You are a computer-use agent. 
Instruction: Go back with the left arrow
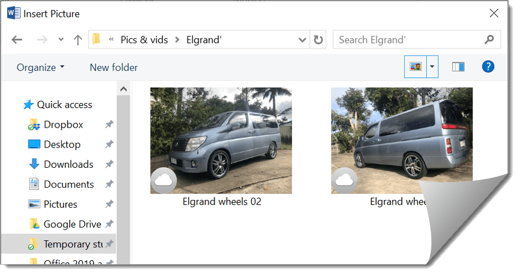[x=17, y=40]
